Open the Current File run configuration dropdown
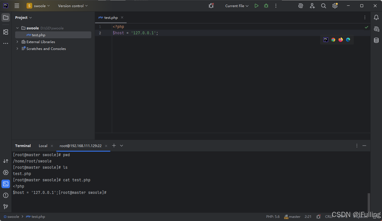382x221 pixels. [237, 6]
